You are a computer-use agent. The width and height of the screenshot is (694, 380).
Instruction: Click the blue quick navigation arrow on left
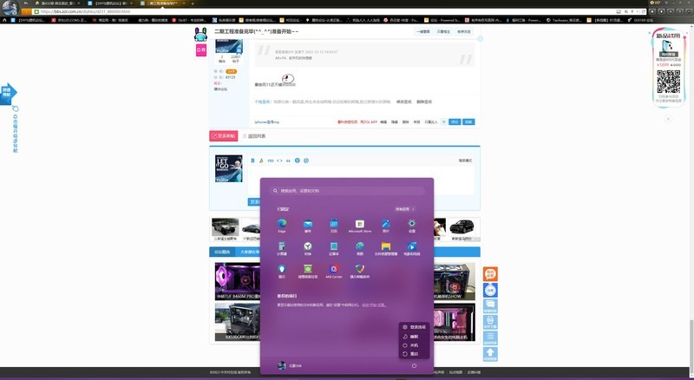coord(9,94)
